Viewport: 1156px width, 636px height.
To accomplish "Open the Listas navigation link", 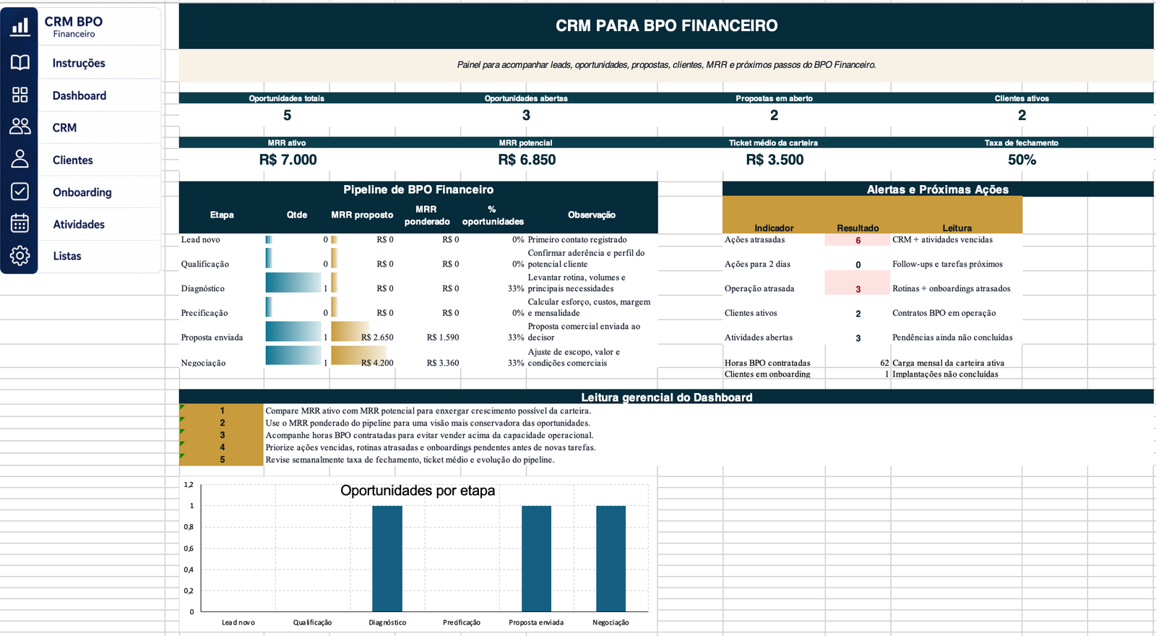I will [x=66, y=256].
